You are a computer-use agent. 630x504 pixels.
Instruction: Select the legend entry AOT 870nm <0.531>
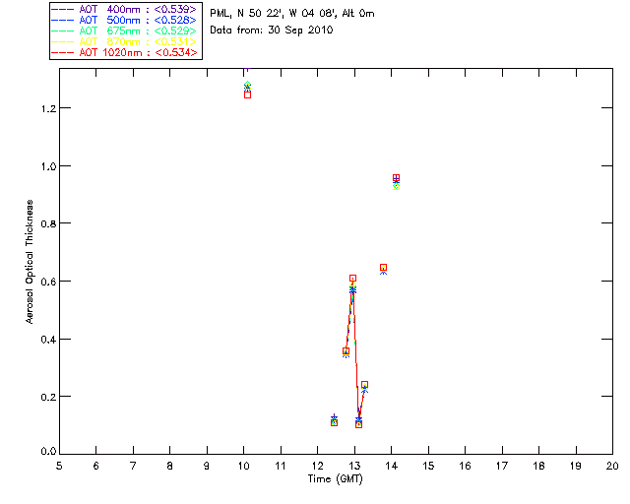124,41
